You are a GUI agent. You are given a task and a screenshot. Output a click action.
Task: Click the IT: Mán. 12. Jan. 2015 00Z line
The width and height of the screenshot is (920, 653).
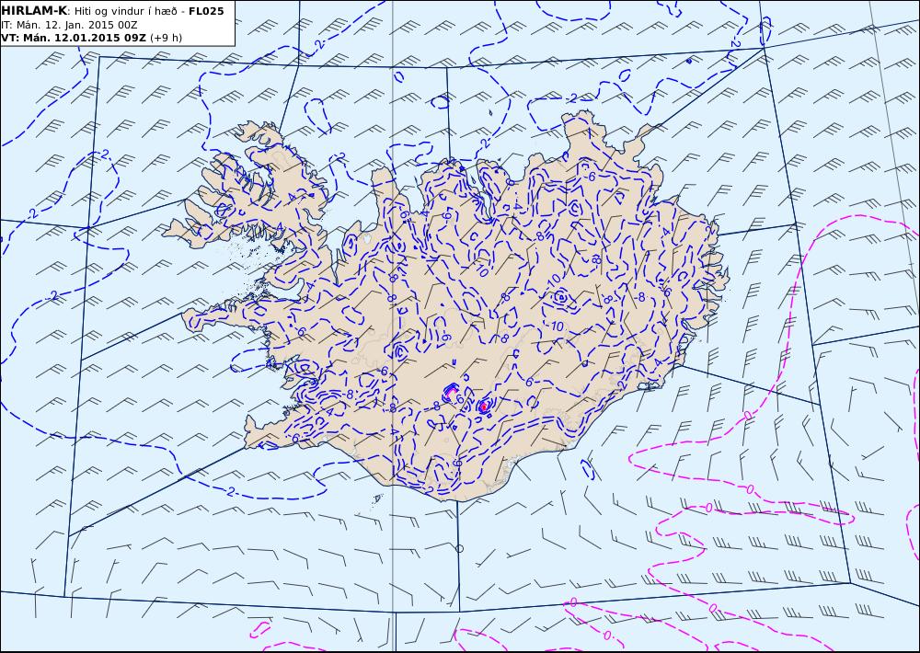pyautogui.click(x=69, y=25)
